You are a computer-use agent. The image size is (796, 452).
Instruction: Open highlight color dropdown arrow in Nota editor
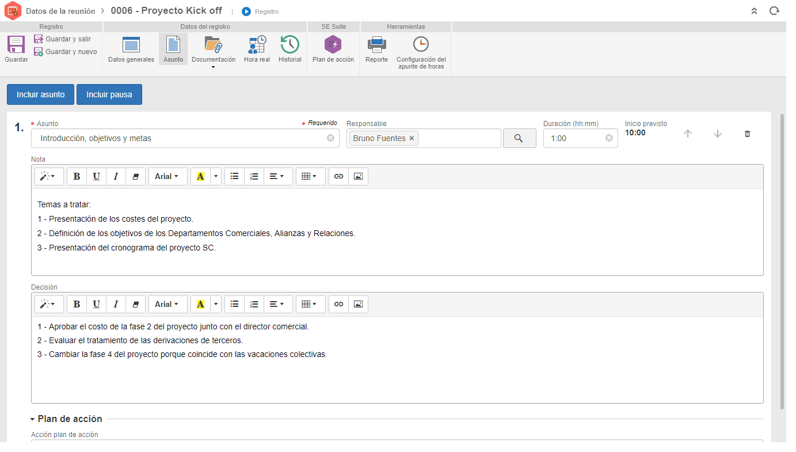(x=216, y=176)
